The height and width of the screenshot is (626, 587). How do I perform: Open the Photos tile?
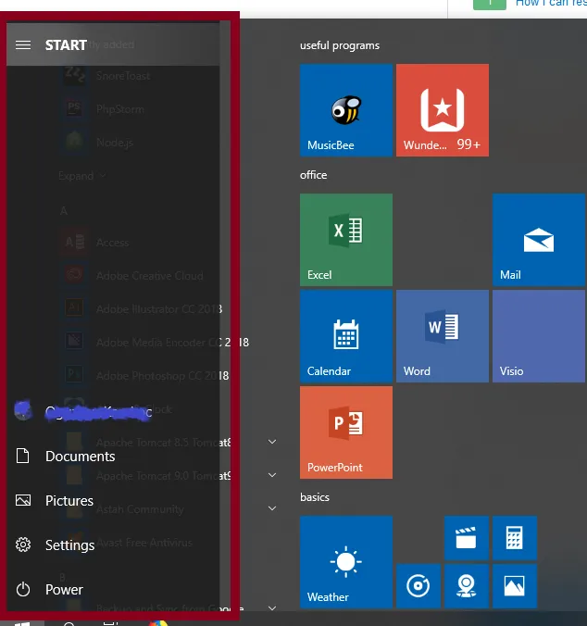(x=515, y=585)
